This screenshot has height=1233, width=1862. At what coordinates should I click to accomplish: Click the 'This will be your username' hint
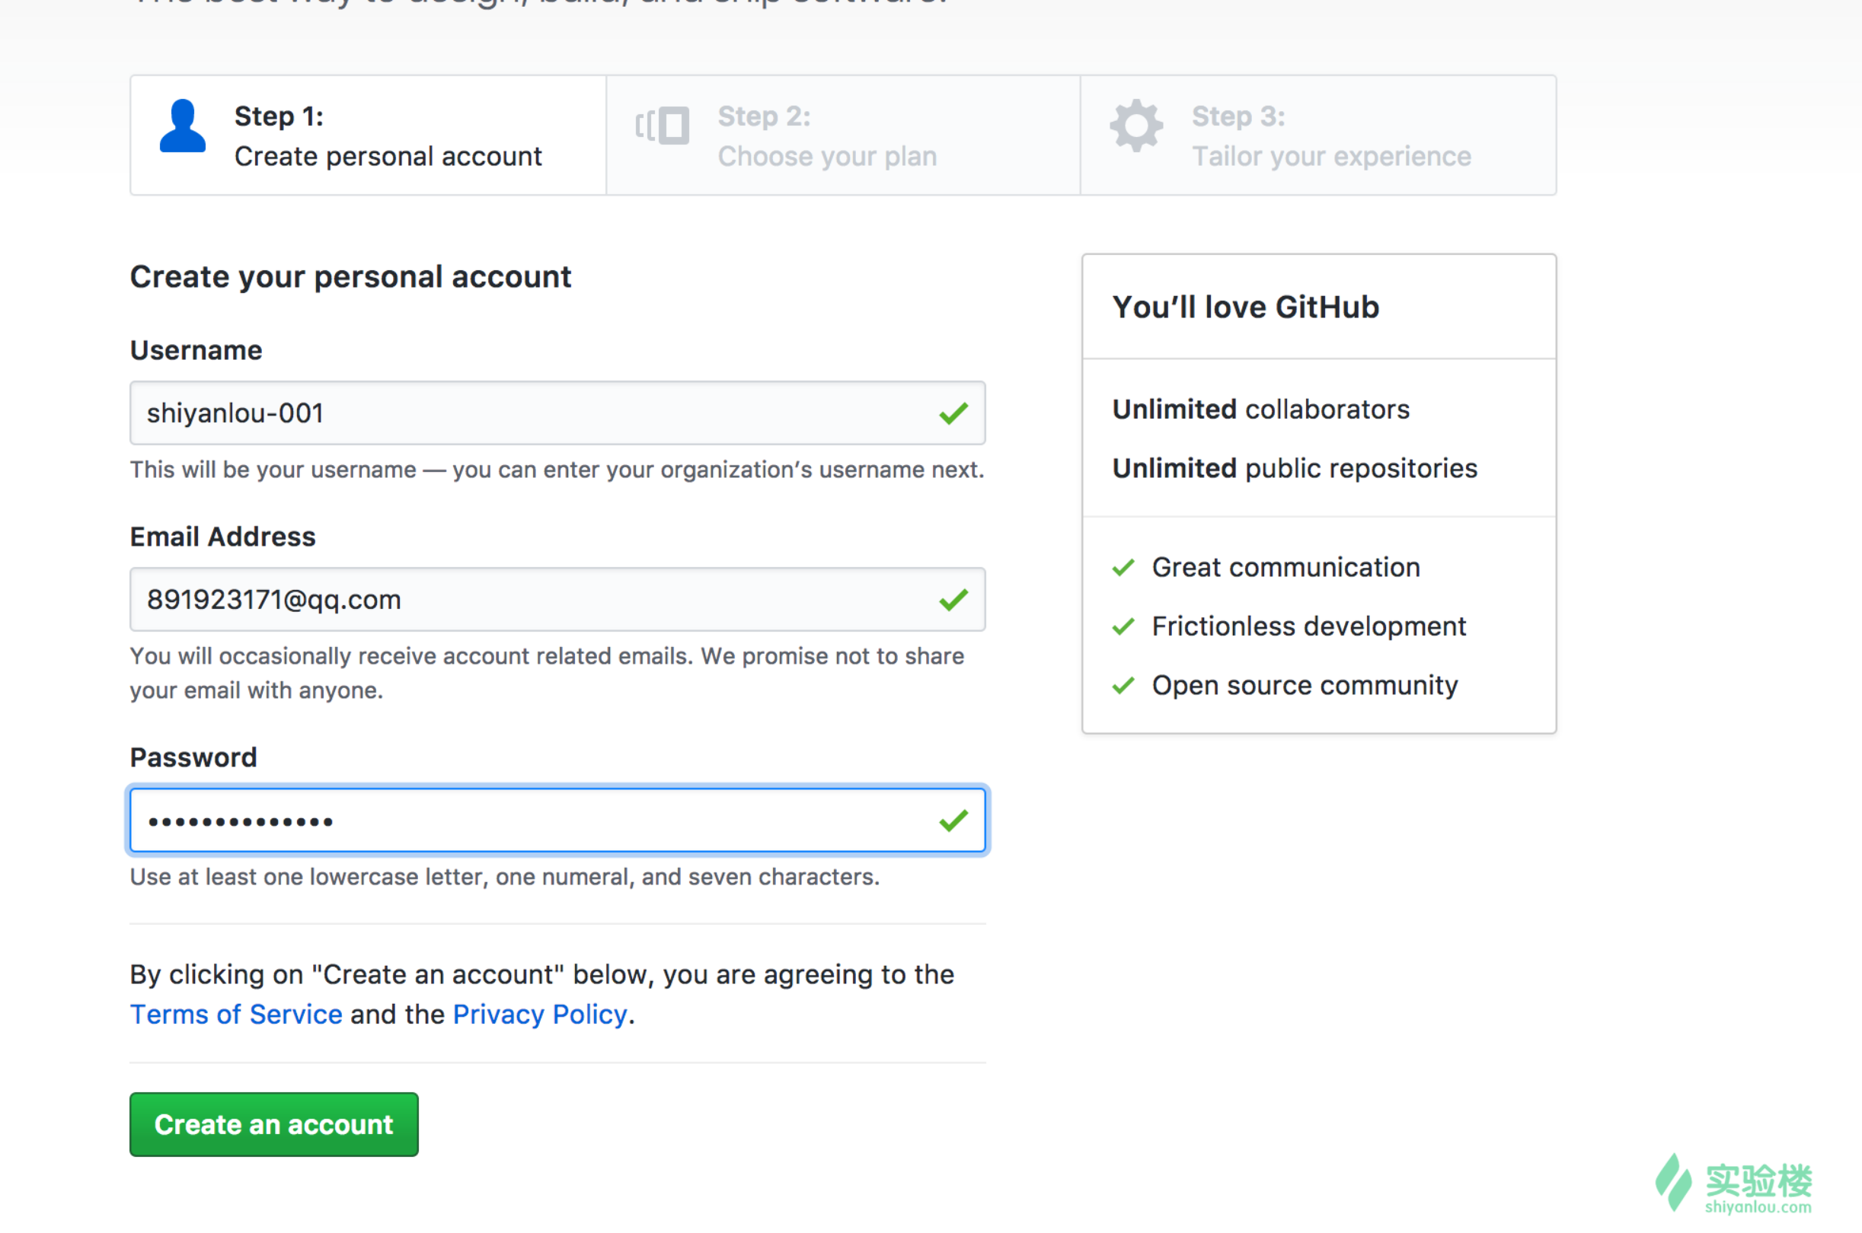[557, 470]
